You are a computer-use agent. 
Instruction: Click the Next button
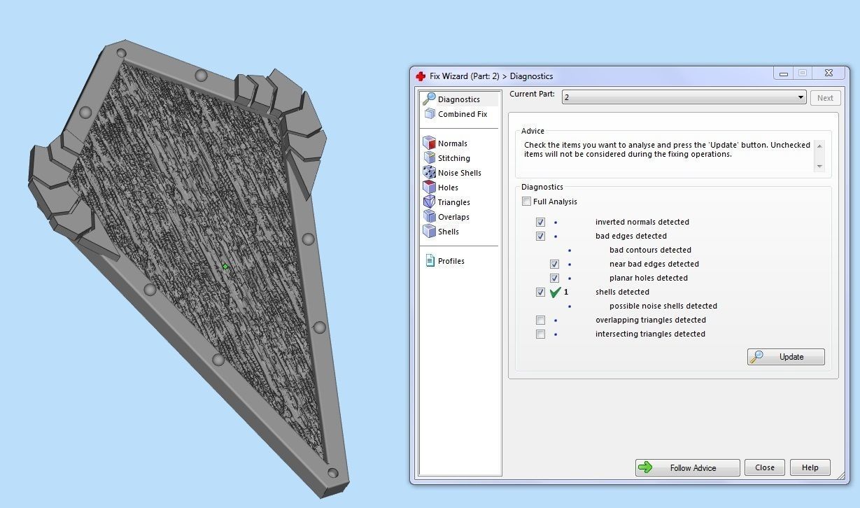(825, 98)
